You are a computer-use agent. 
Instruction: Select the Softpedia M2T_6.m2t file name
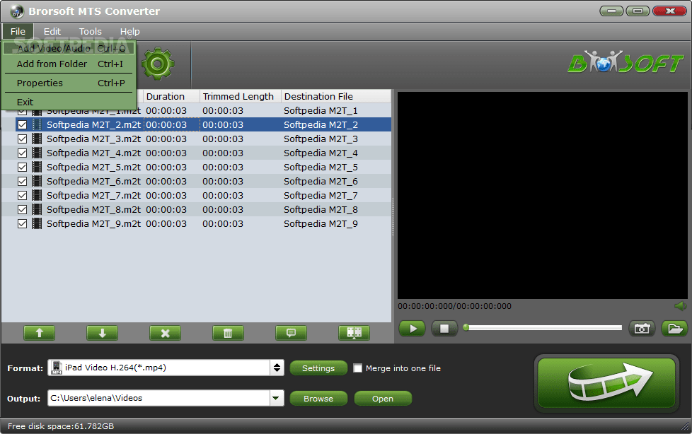[93, 181]
